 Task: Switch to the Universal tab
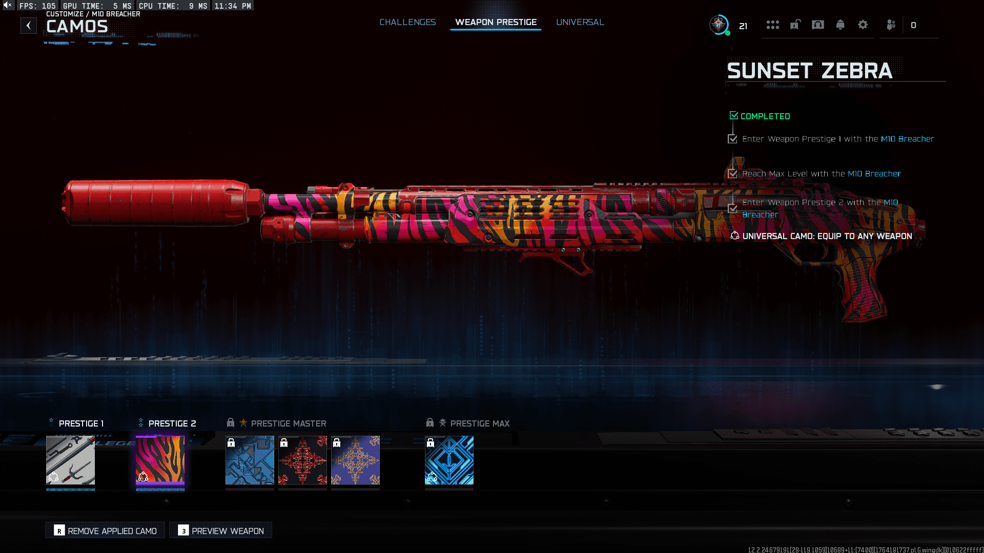[580, 22]
